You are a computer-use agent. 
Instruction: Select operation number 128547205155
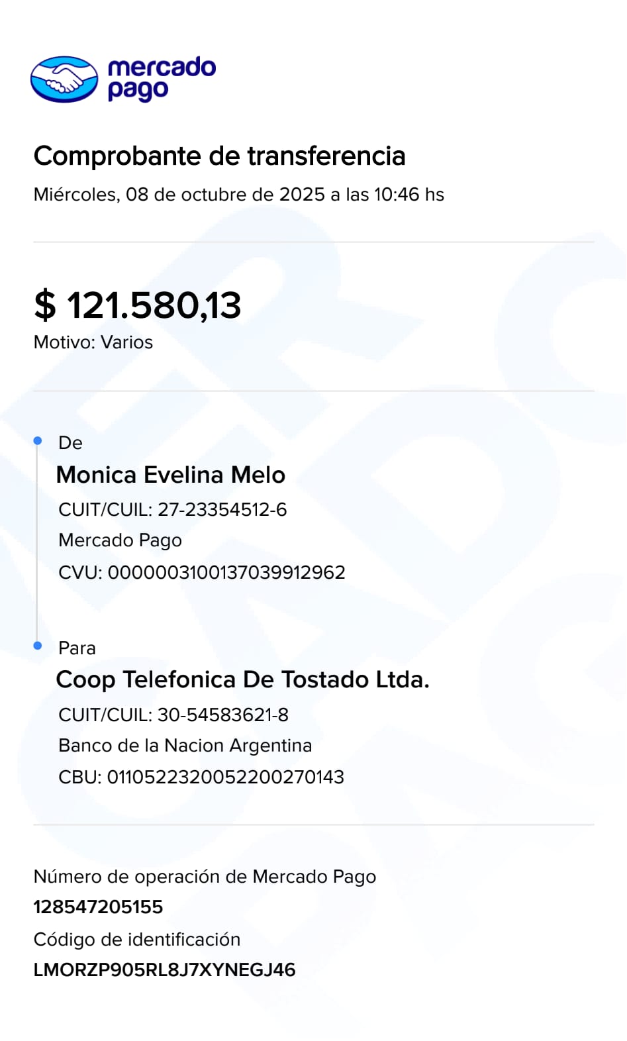(x=98, y=907)
